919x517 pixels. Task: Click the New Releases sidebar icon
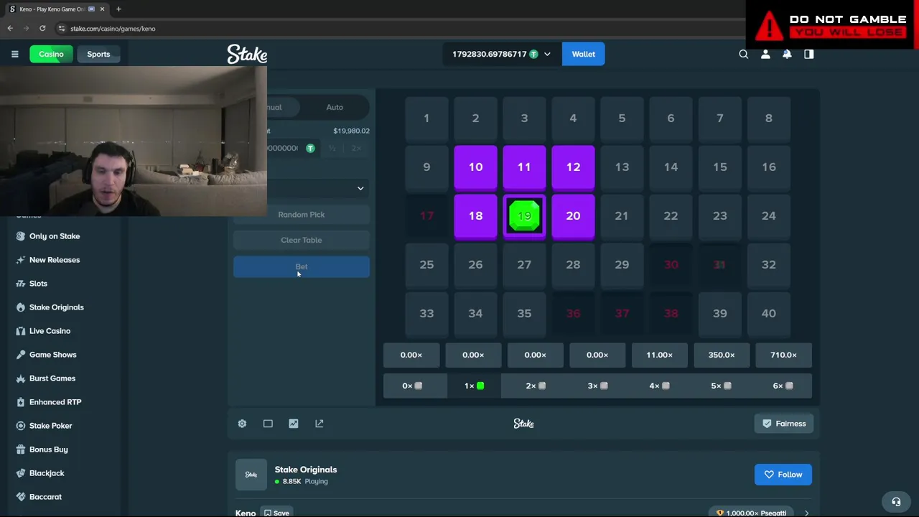[x=21, y=260]
